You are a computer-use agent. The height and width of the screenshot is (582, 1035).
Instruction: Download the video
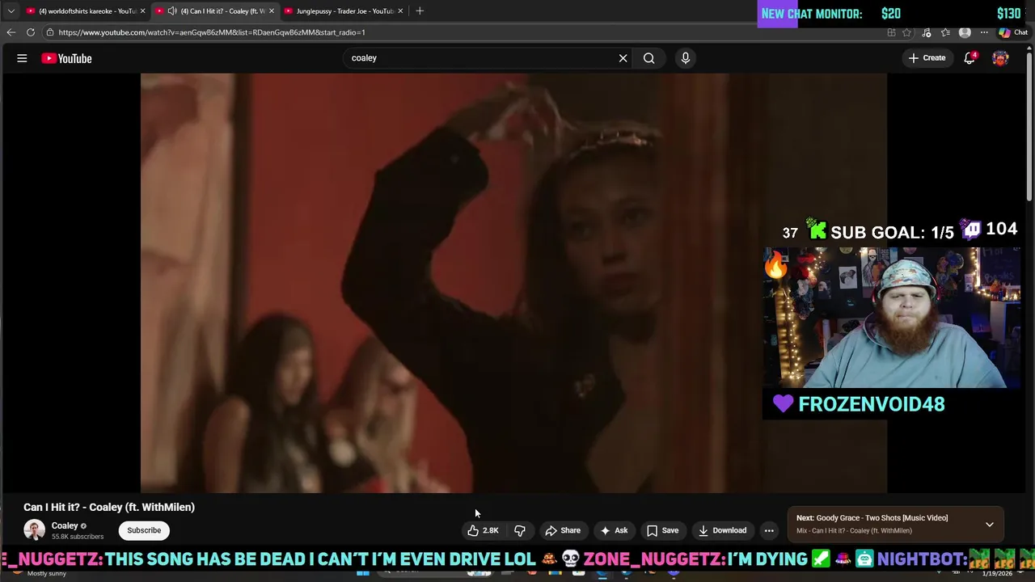[722, 530]
